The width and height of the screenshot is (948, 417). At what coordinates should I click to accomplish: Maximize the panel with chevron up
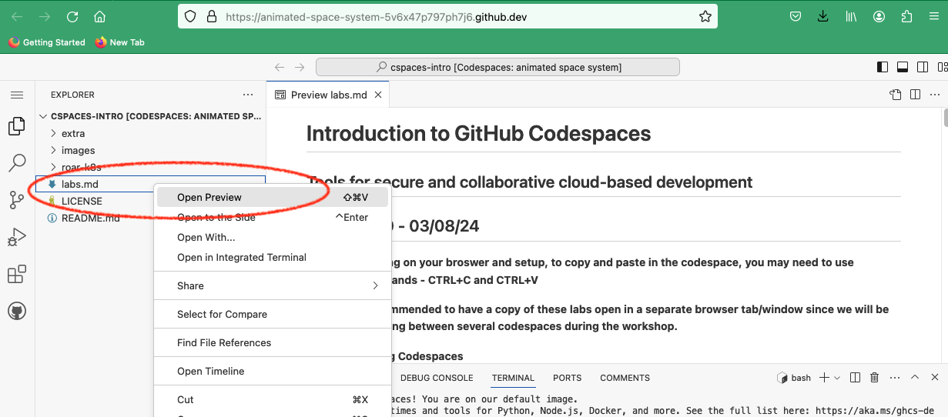[x=915, y=378]
